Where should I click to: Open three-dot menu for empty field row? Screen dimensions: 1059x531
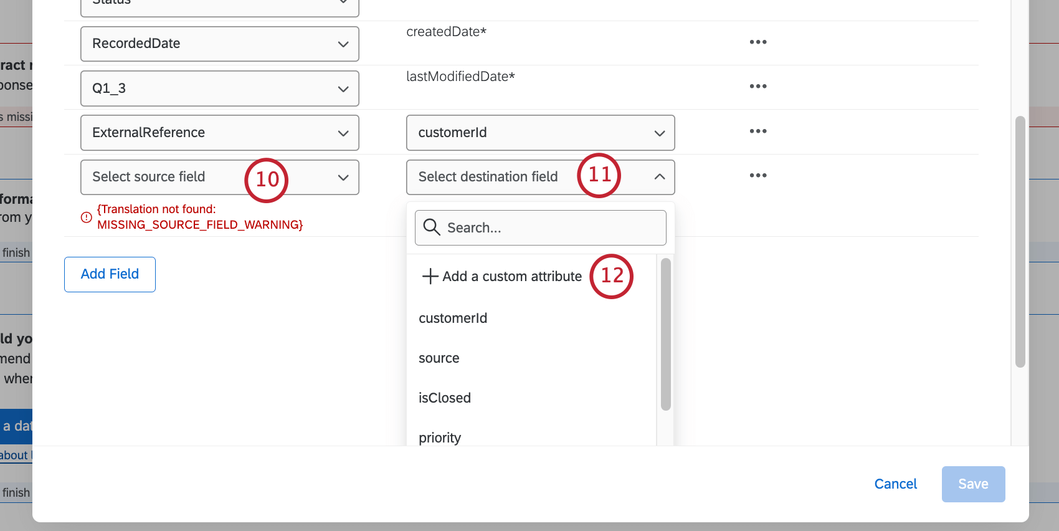[x=757, y=176]
